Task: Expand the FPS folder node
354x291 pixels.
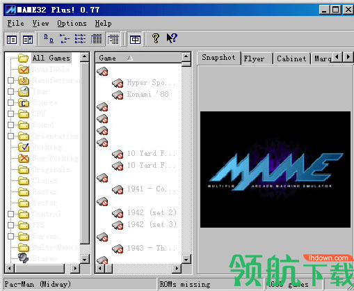Action: pyautogui.click(x=10, y=225)
